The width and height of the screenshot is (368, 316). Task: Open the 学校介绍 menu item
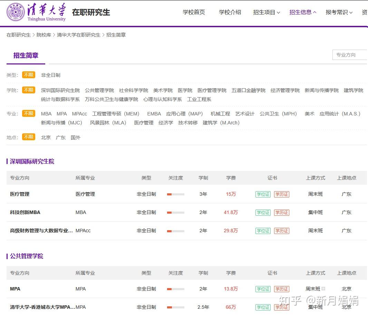click(x=230, y=12)
